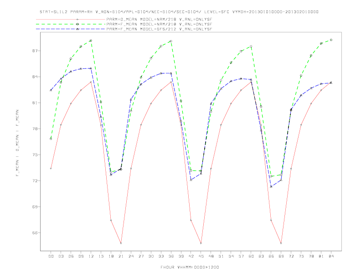Click x-axis tick label 18

point(111,256)
